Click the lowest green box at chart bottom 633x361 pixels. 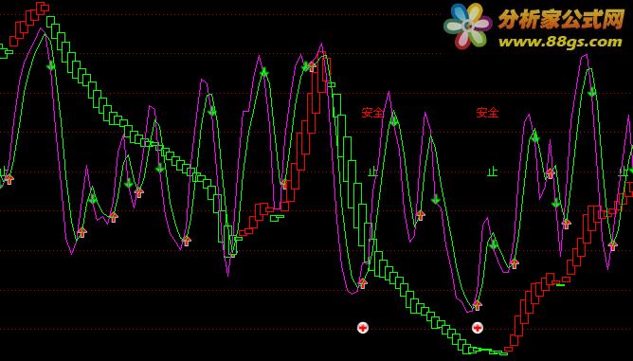tap(504, 353)
